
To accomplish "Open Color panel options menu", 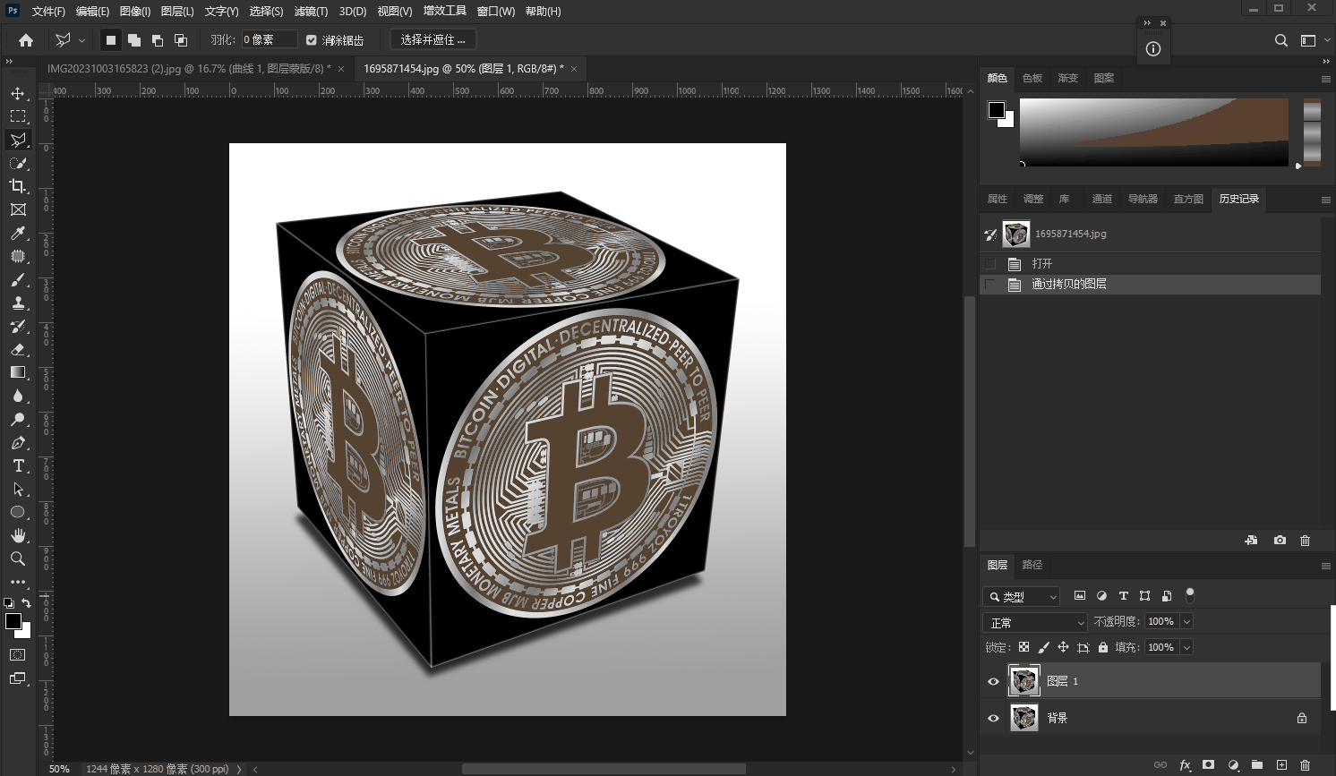I will pos(1326,79).
